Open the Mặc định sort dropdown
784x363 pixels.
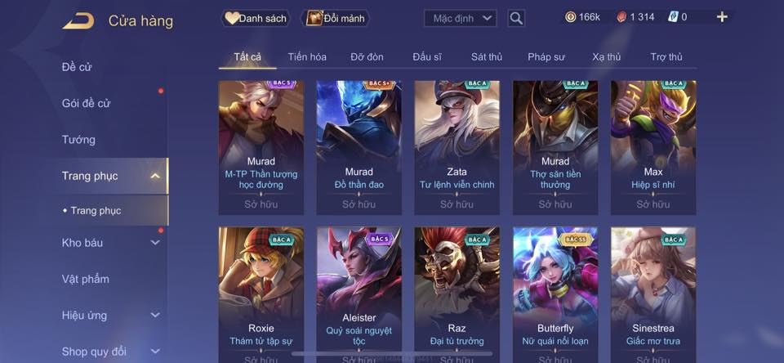pyautogui.click(x=461, y=19)
